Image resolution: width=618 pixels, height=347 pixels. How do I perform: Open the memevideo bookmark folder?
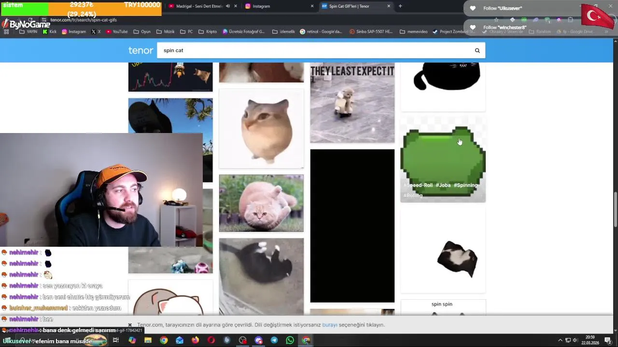click(414, 32)
